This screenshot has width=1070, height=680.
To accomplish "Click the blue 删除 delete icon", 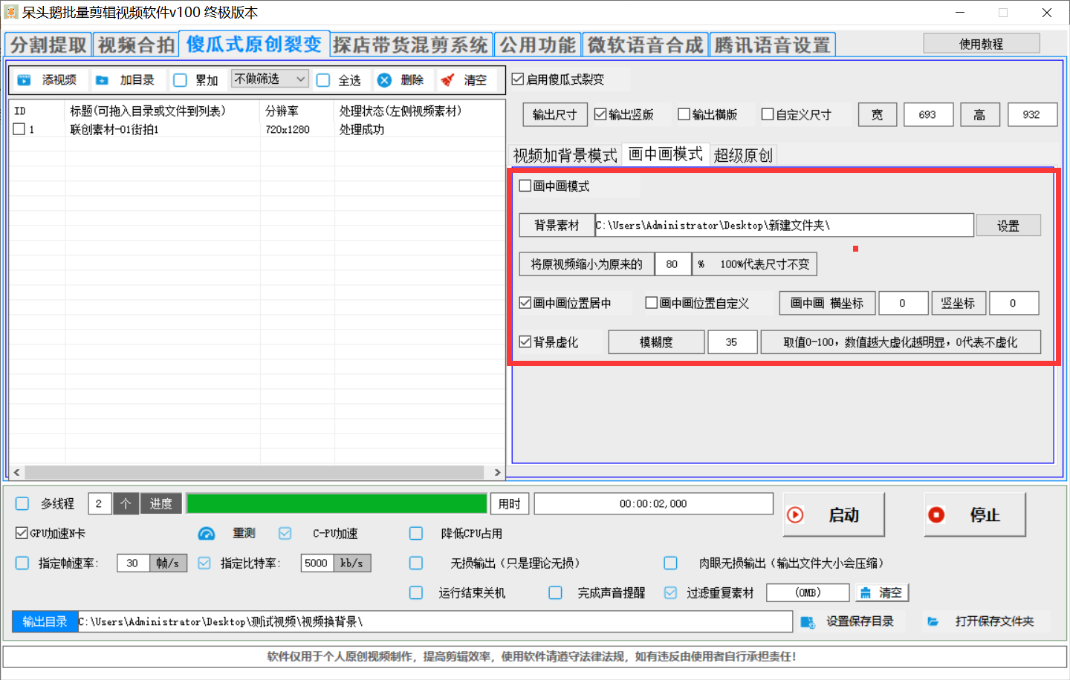I will click(384, 80).
